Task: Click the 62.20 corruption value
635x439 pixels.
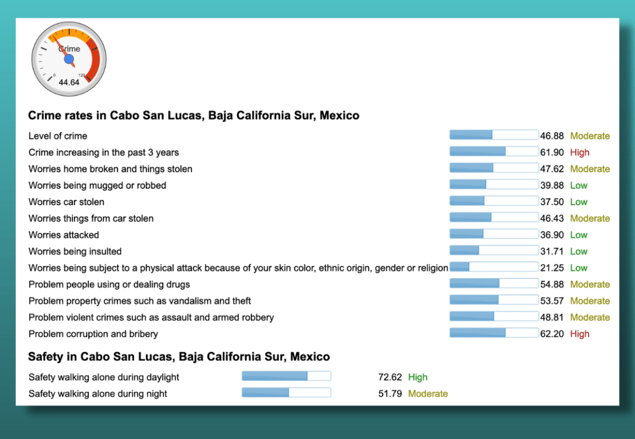Action: coord(552,334)
